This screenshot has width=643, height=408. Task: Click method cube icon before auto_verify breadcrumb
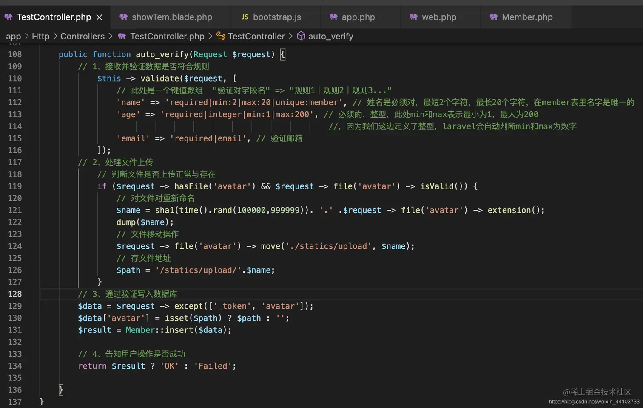coord(301,36)
